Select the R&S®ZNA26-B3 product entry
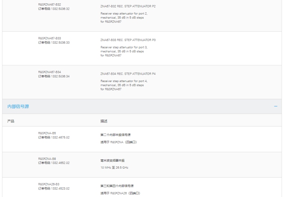284x197 pixels. coord(49,185)
